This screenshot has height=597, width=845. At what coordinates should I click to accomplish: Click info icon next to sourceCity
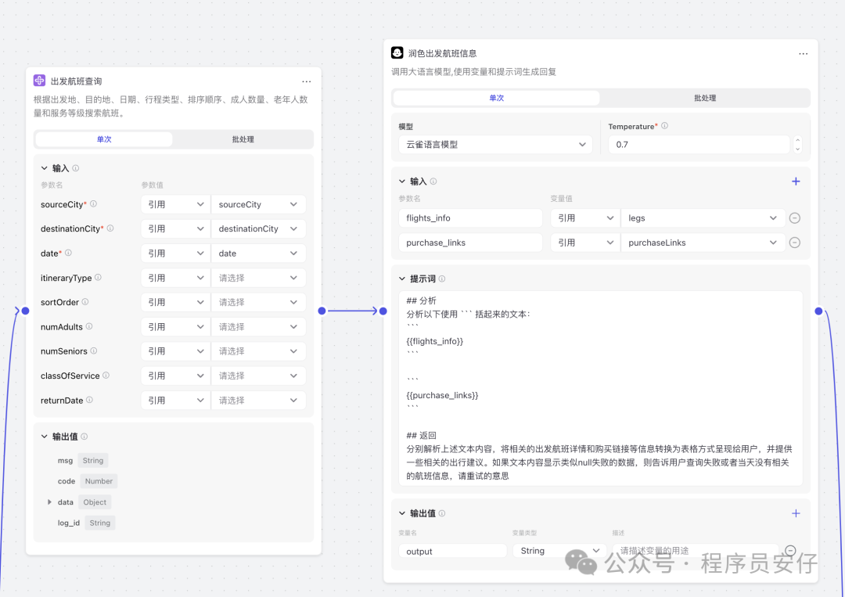point(94,204)
